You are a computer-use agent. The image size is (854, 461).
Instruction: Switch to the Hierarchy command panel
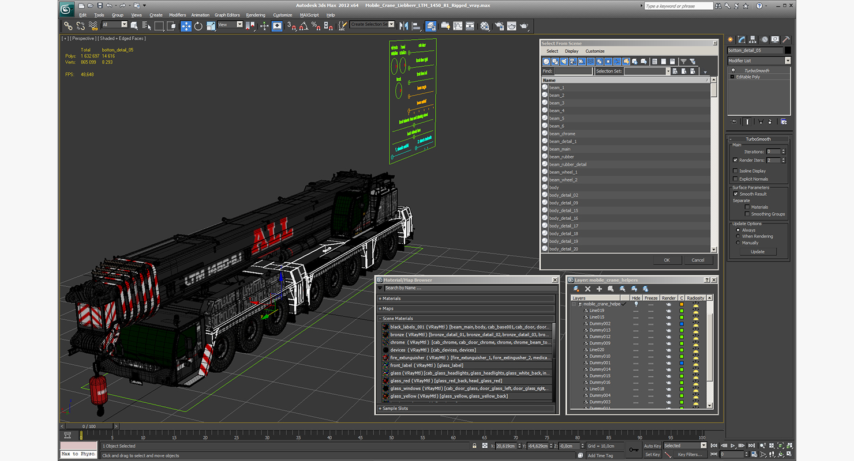pos(752,40)
